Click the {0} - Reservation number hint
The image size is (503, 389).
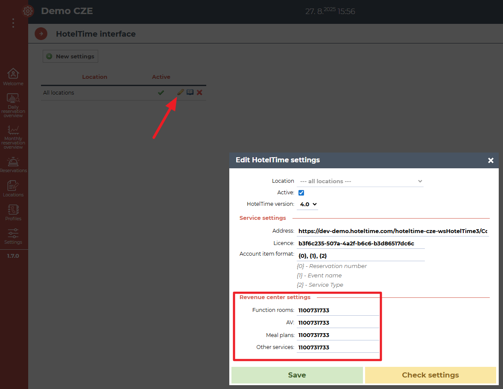tap(332, 266)
